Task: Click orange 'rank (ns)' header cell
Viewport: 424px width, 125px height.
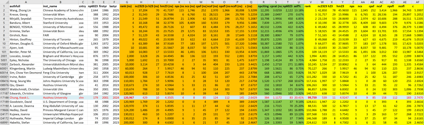Action: tap(127, 6)
